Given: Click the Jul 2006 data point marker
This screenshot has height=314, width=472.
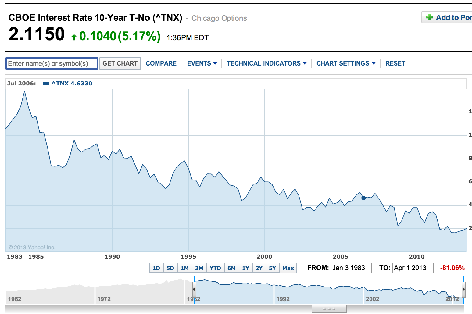Looking at the screenshot, I should (363, 198).
